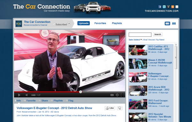
Task: Add video to Favorite
Action: (30, 101)
